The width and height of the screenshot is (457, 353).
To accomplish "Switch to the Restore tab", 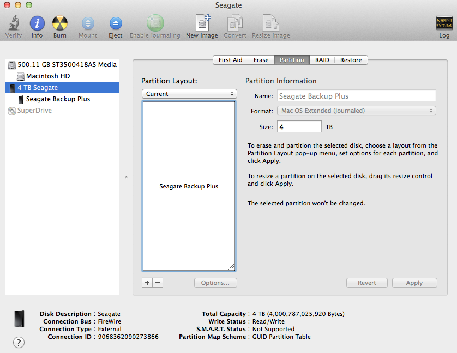I will [x=351, y=60].
